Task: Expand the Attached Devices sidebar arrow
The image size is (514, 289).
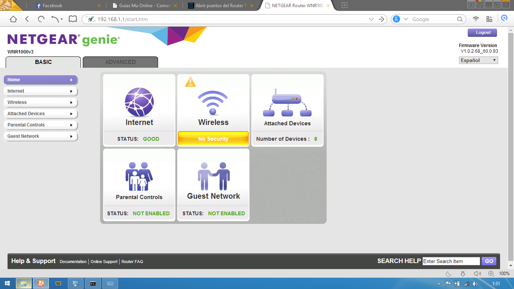Action: [x=71, y=114]
